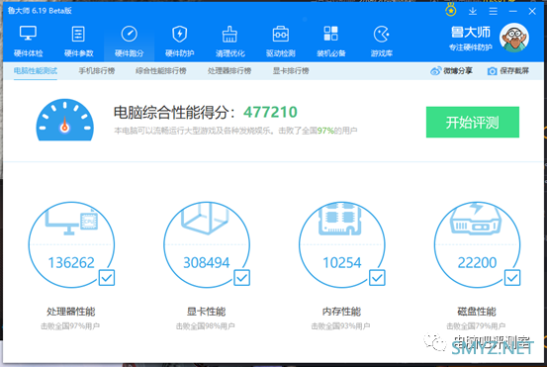Screen dimensions: 547x367
Task: Switch to 电脑性能测试 tab
Action: coord(36,71)
